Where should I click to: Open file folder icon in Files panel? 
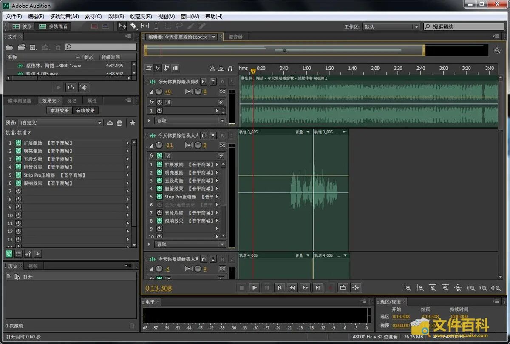click(x=10, y=47)
